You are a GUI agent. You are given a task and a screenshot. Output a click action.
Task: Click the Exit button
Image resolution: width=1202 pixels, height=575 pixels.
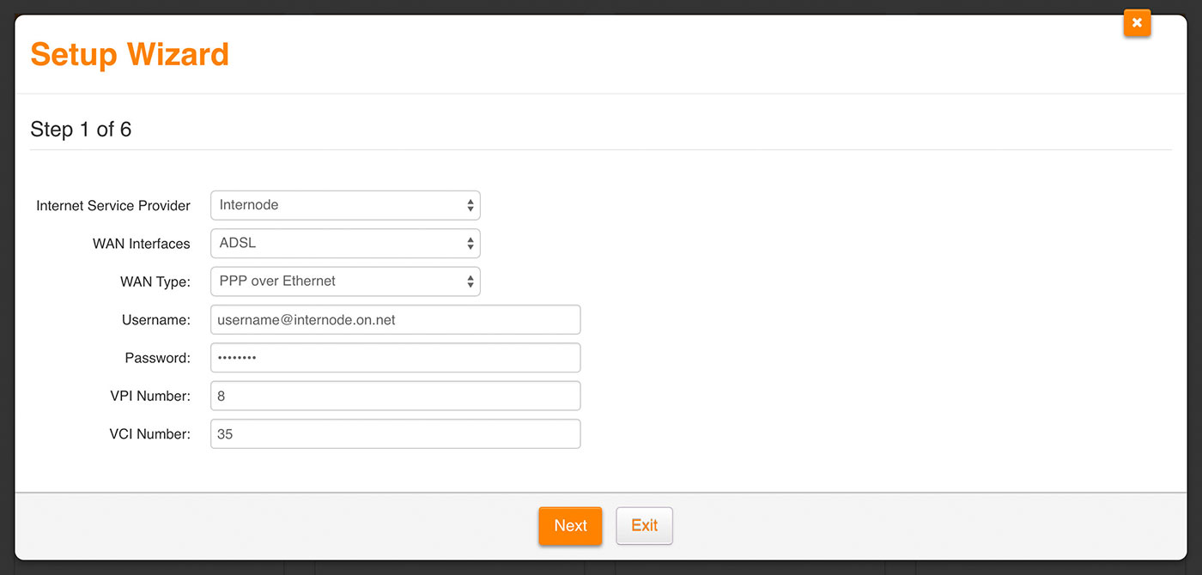pos(644,526)
